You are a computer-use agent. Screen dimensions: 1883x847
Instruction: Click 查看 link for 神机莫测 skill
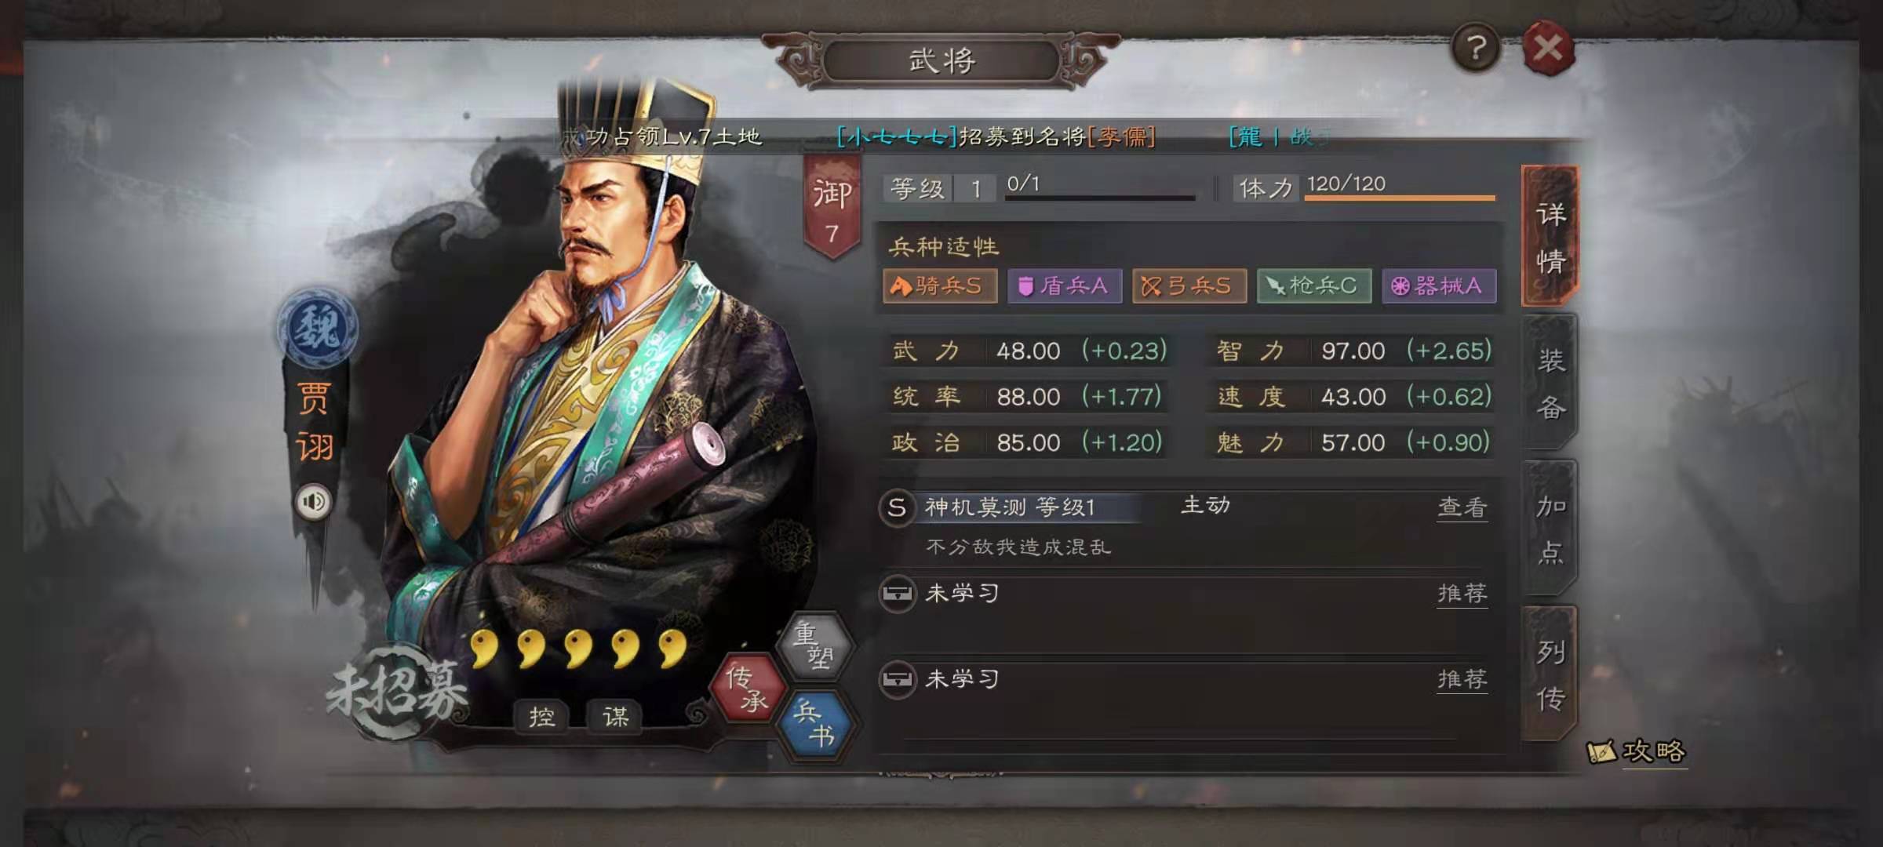tap(1462, 507)
